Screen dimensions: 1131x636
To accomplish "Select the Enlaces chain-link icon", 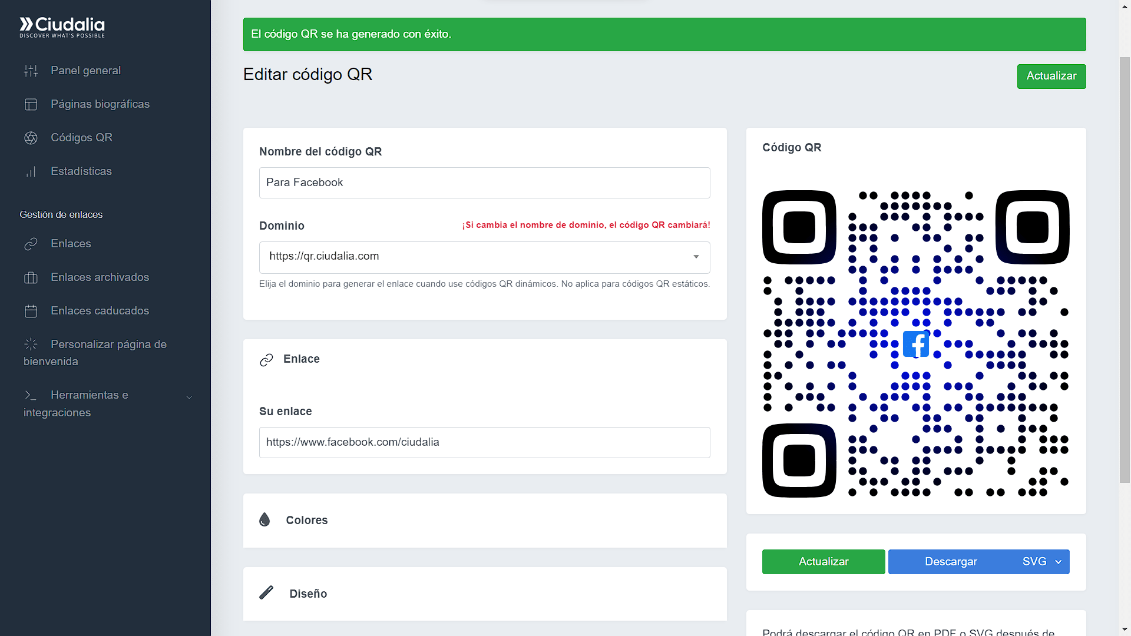I will 31,244.
